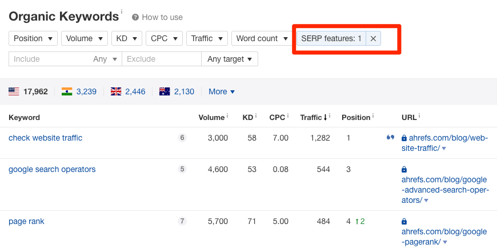The width and height of the screenshot is (497, 252).
Task: Open the Word count filter dropdown
Action: coord(262,38)
